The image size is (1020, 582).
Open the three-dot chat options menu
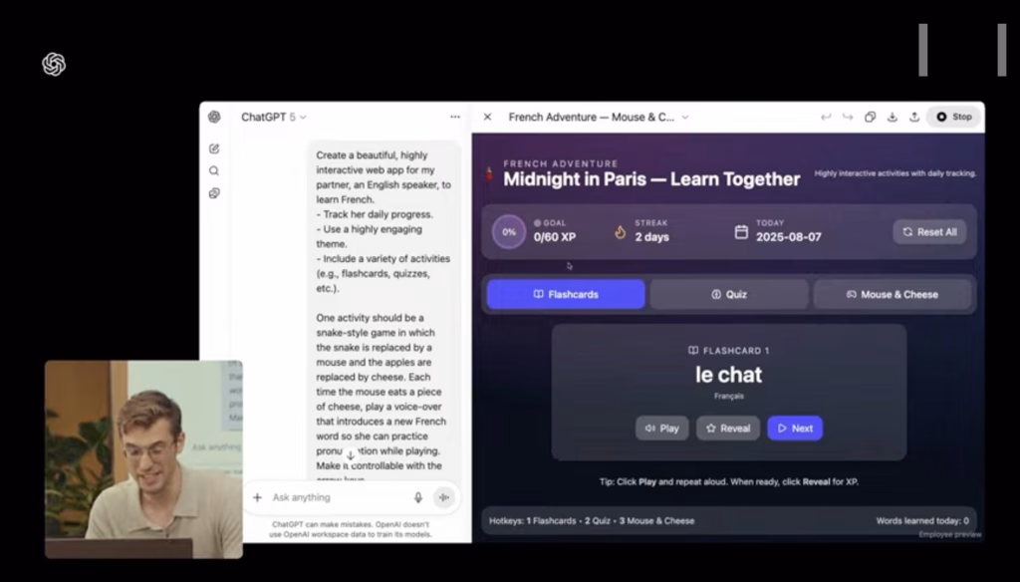455,118
